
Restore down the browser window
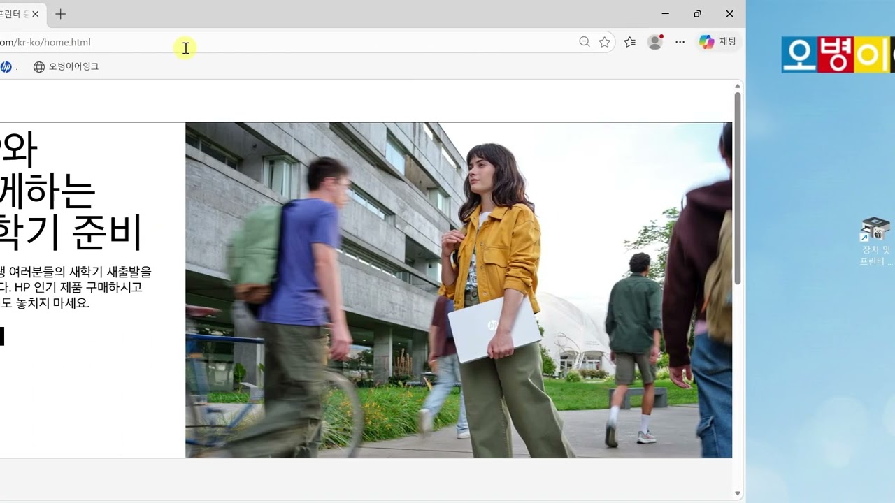tap(697, 14)
